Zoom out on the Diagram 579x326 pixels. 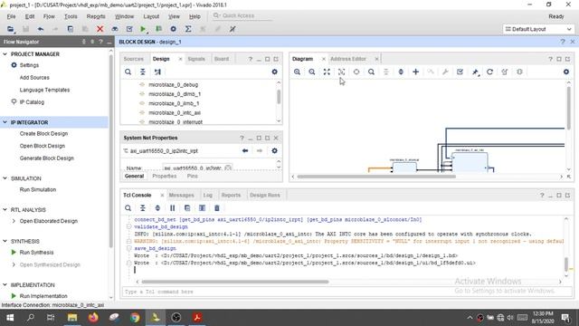click(x=311, y=72)
